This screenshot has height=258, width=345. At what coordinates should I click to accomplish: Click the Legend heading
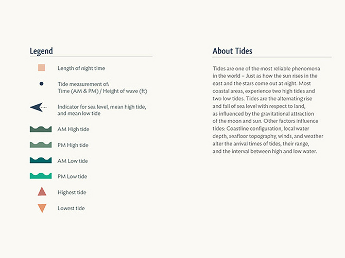[x=41, y=51]
